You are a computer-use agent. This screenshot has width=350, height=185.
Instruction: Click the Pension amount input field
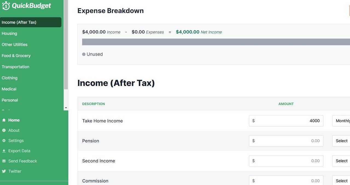[286, 141]
